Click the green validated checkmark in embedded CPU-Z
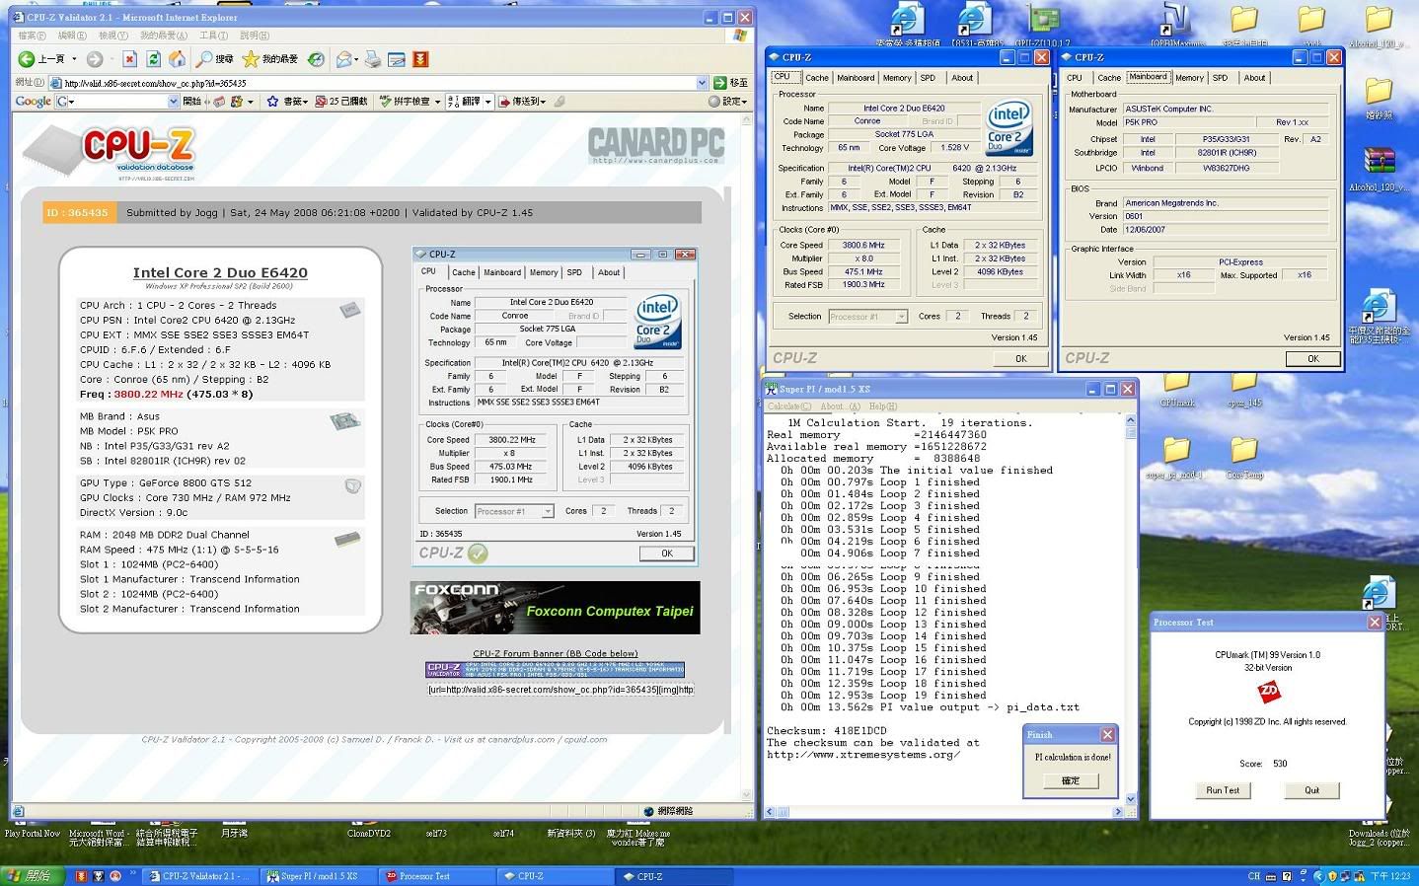This screenshot has height=886, width=1419. (478, 553)
